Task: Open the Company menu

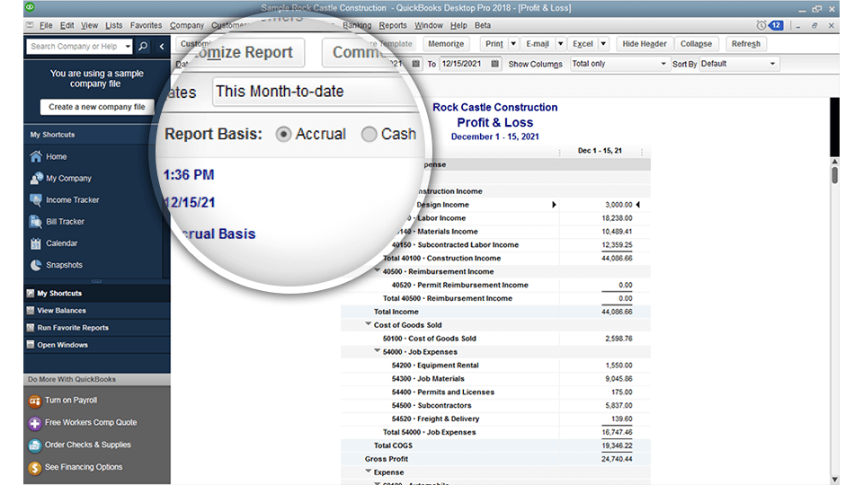Action: [187, 25]
